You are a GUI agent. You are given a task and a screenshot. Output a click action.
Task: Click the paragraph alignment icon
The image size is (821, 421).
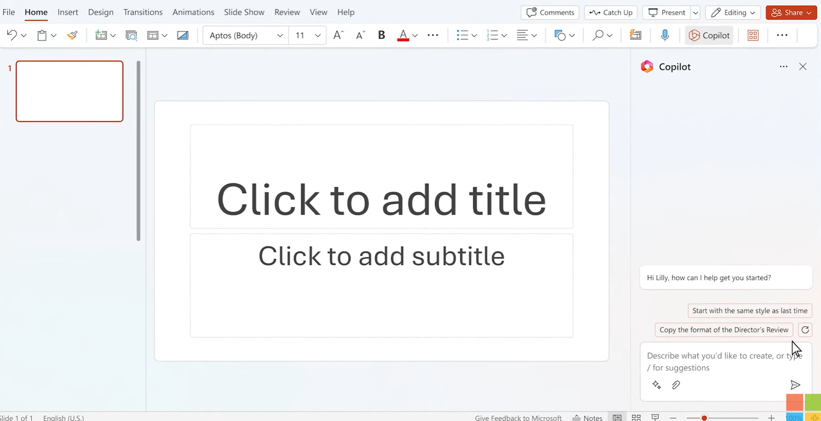522,35
